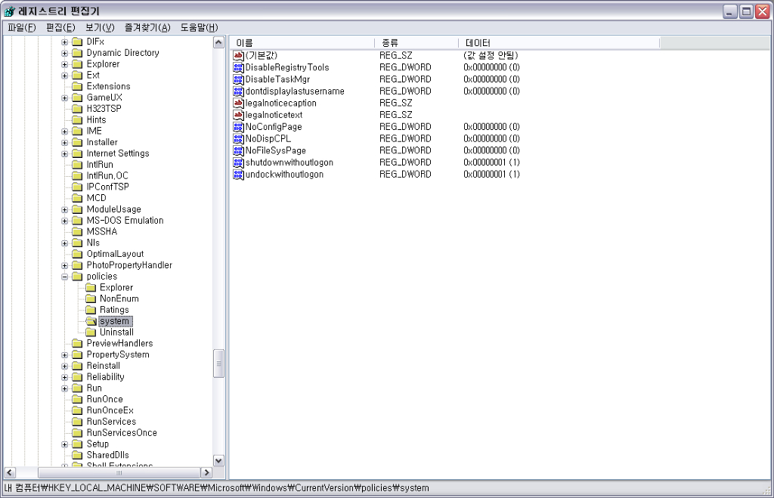Sort by the 데이터 column header

[x=559, y=43]
